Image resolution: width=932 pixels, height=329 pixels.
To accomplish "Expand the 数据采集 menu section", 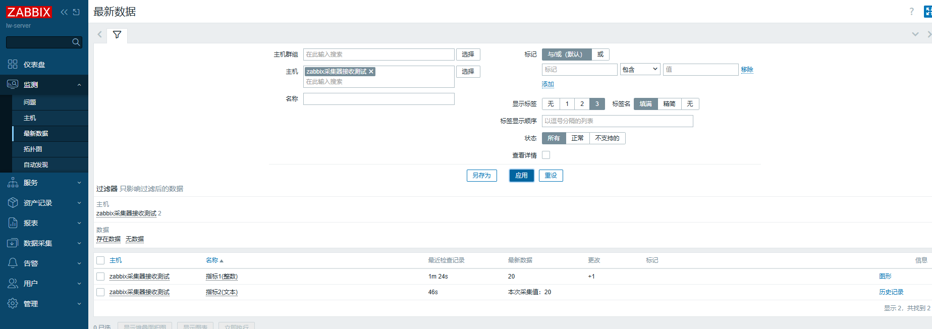I will tap(79, 243).
